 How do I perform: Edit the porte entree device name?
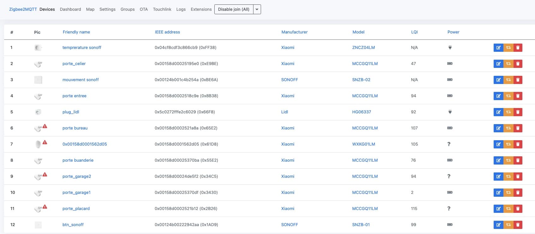pos(498,96)
